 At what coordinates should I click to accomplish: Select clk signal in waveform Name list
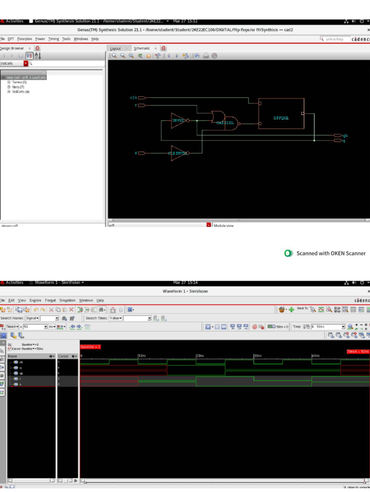(x=21, y=362)
